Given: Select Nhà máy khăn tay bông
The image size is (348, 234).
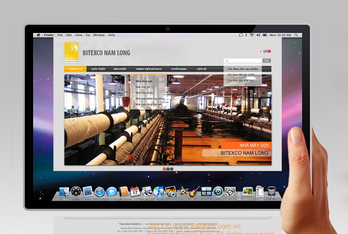Looking at the screenshot, I should tap(150, 99).
